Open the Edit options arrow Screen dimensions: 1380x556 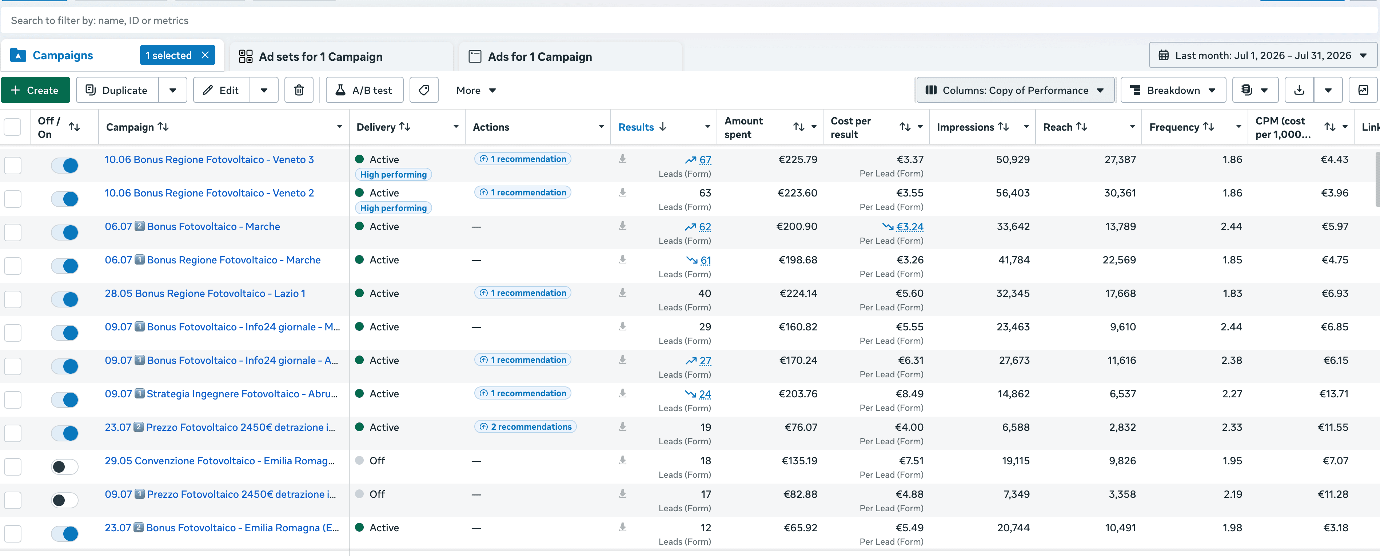pyautogui.click(x=264, y=90)
